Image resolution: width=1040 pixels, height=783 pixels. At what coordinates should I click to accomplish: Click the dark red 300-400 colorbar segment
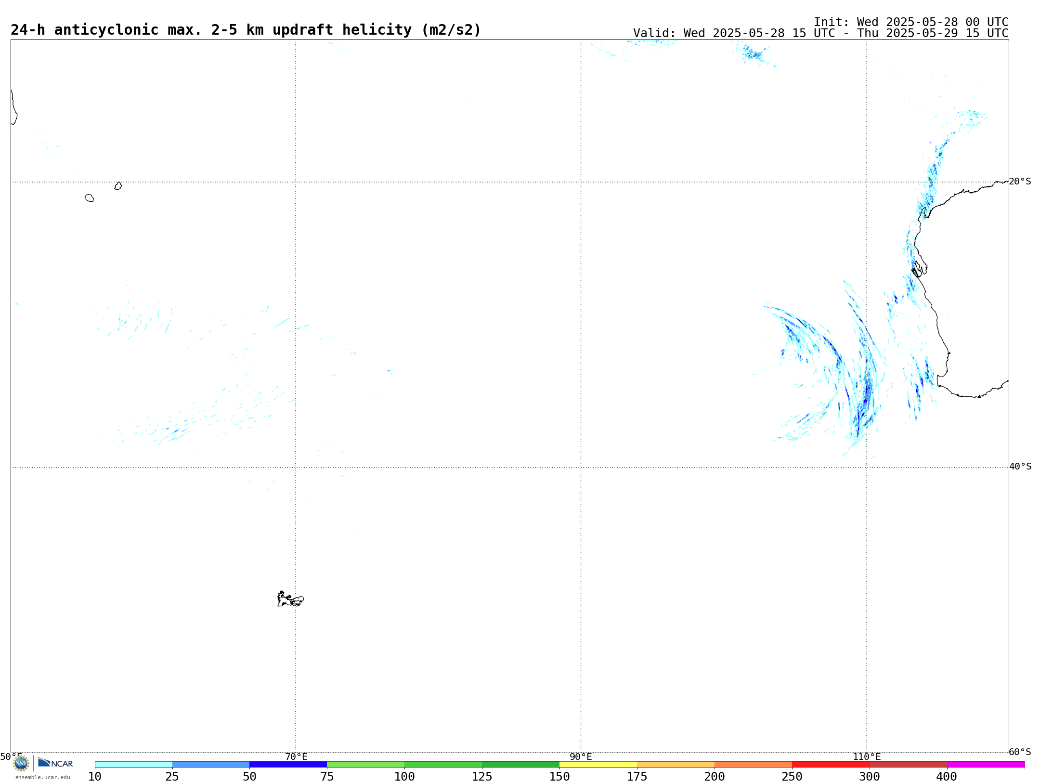point(909,764)
